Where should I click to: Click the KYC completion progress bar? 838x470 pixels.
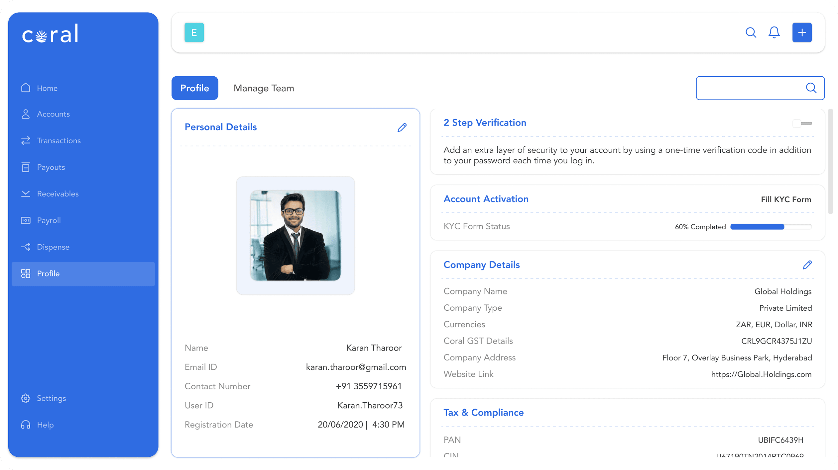point(771,227)
